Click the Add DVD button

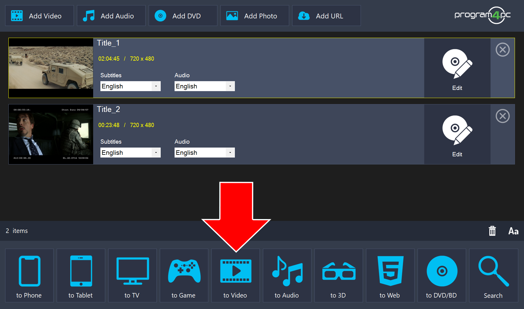[x=183, y=16]
